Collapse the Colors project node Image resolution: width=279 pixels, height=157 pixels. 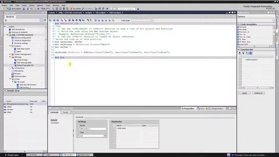tap(5, 27)
